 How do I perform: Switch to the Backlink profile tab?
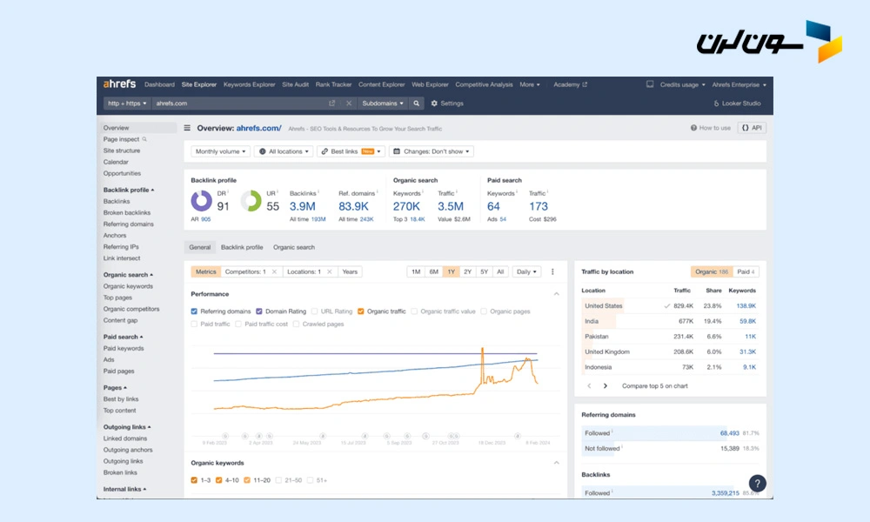point(242,247)
